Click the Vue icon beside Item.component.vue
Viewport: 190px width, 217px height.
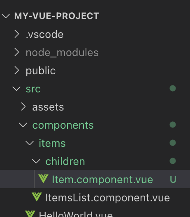(43, 179)
